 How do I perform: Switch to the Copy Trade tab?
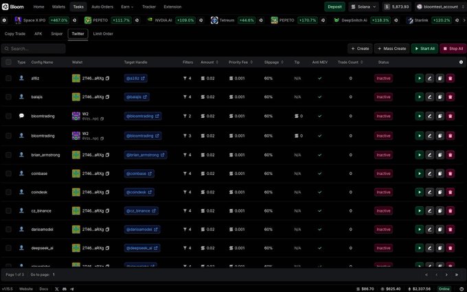click(15, 34)
